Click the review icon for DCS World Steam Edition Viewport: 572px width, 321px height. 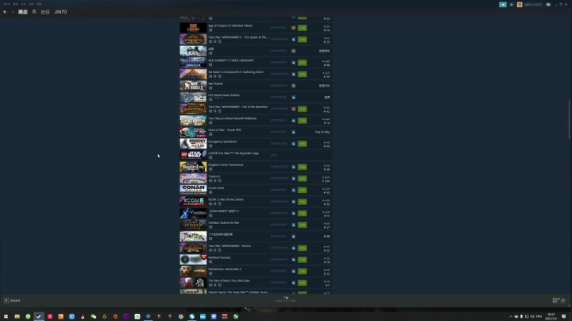(293, 98)
